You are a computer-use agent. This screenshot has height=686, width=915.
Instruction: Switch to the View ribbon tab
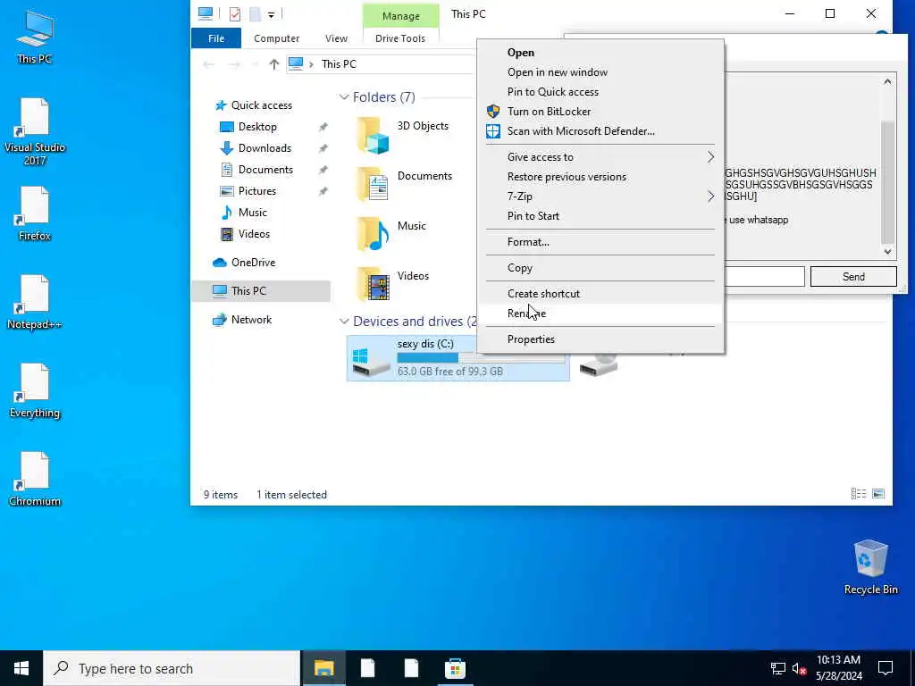tap(336, 38)
